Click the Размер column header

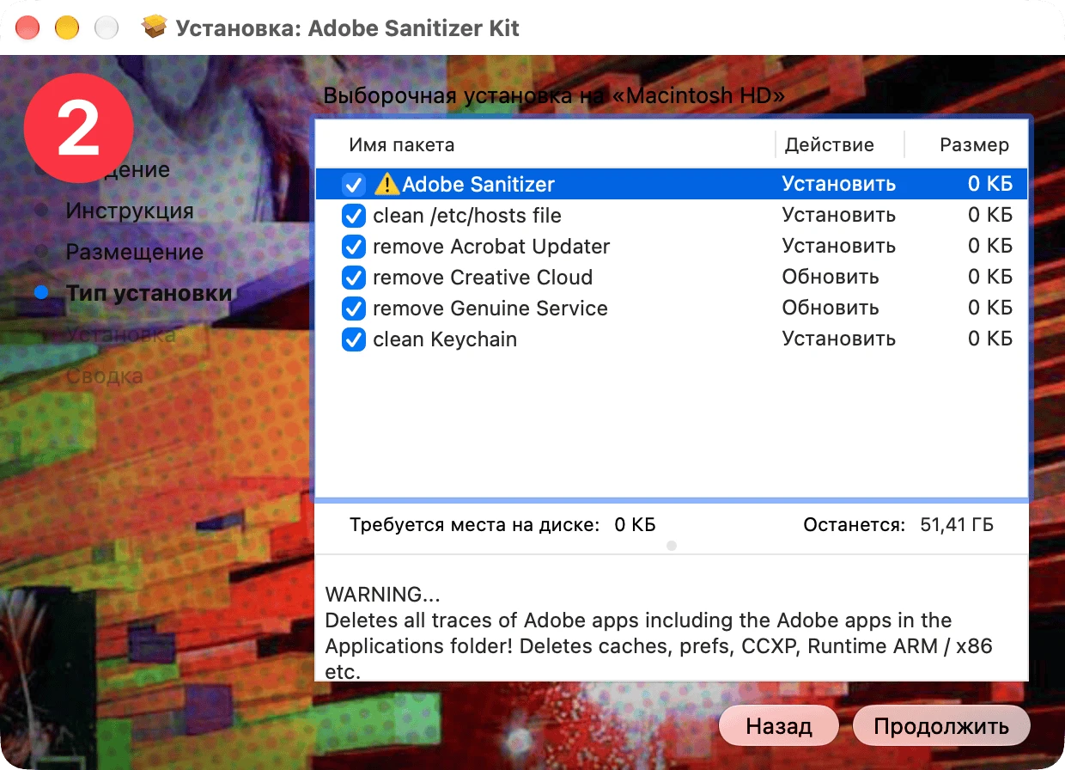tap(975, 145)
